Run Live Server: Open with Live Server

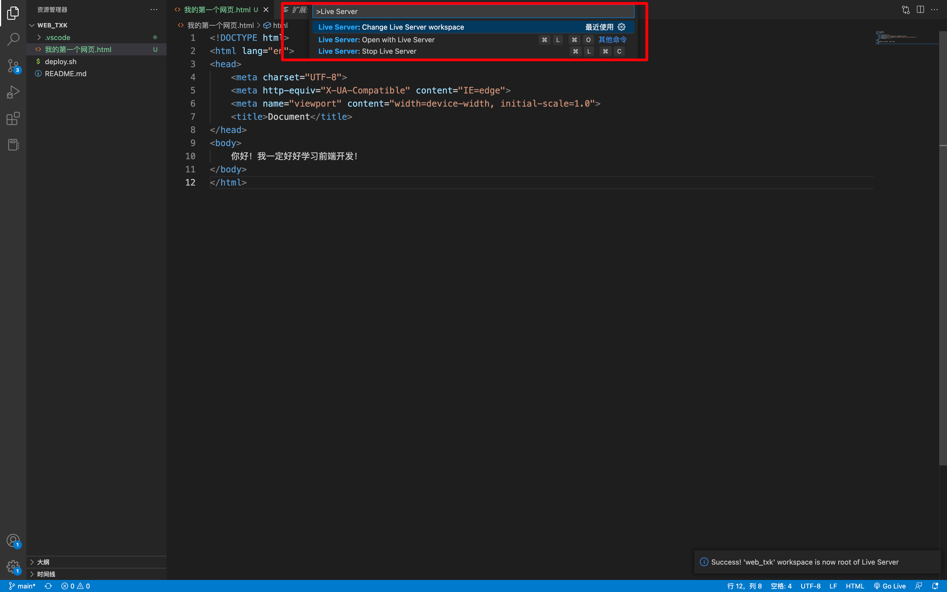coord(473,39)
